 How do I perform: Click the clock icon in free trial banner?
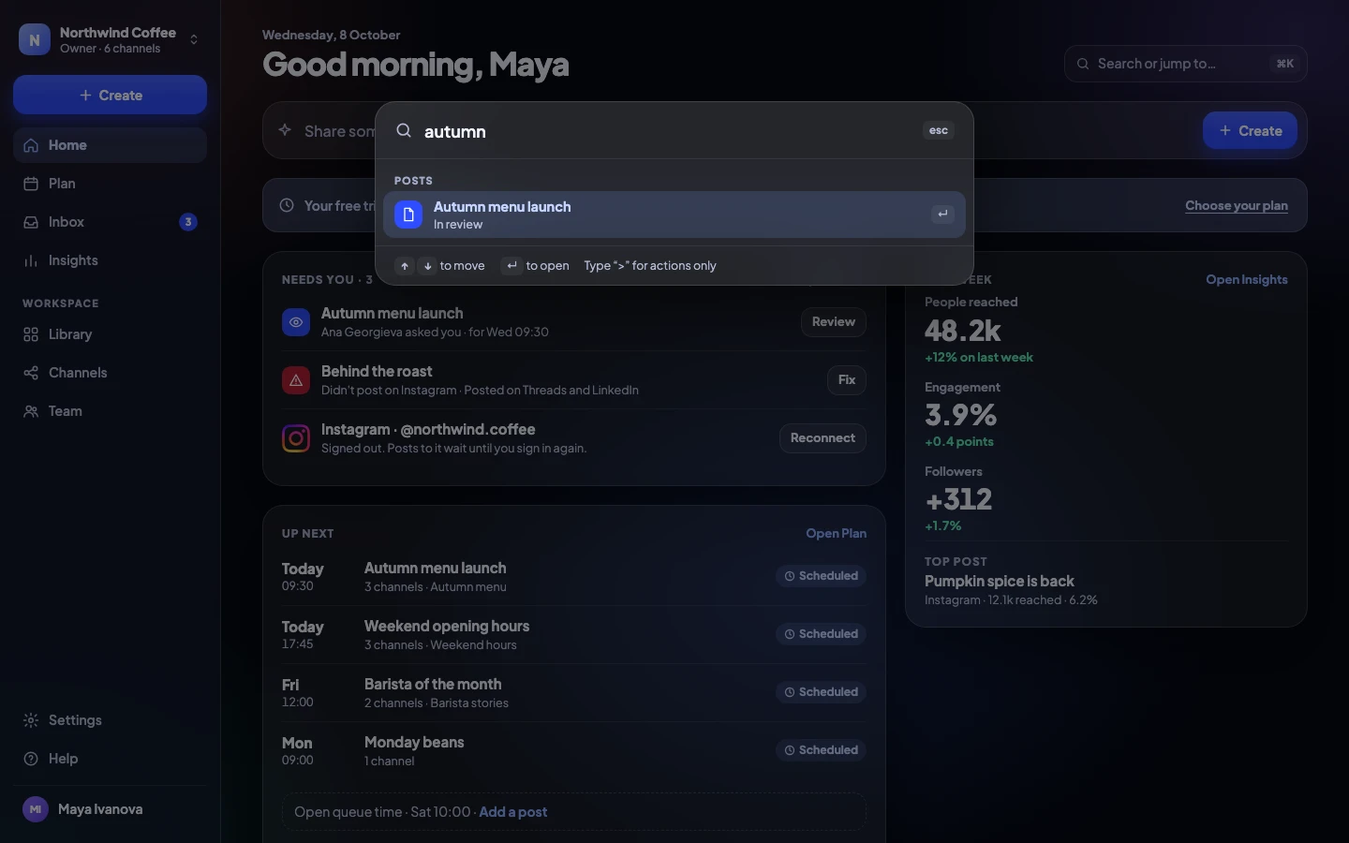(287, 205)
